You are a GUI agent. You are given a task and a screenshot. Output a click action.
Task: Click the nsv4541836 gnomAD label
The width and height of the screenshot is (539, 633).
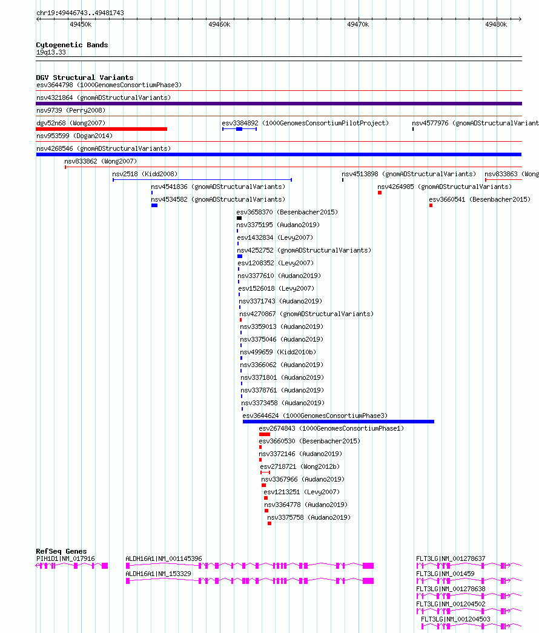tap(218, 187)
